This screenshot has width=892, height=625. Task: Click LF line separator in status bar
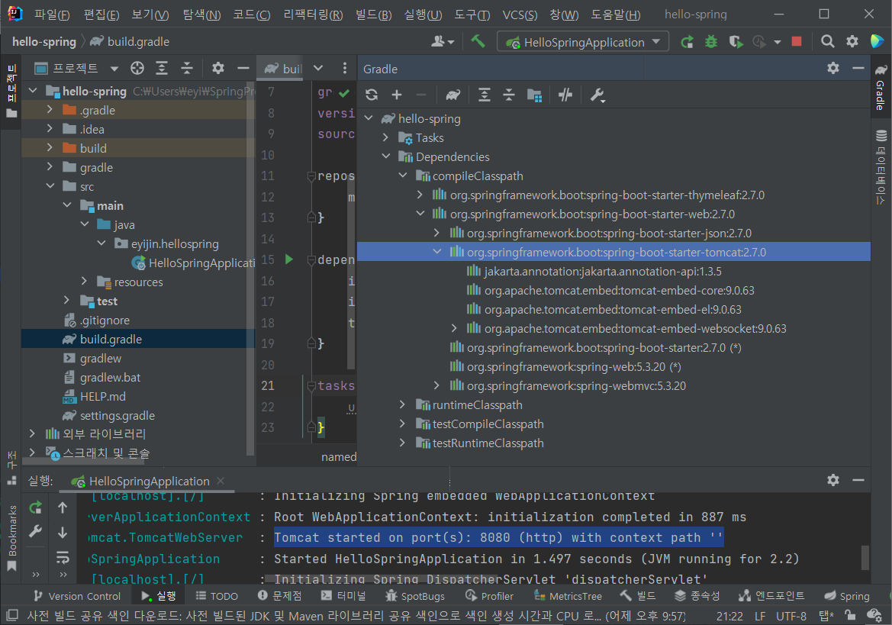(760, 616)
